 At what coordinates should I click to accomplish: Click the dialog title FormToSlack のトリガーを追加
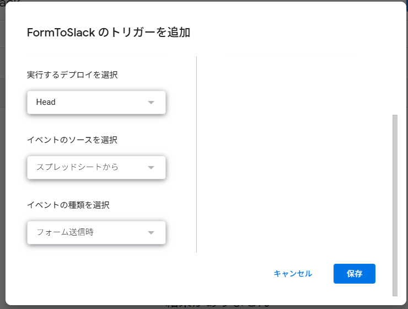(109, 33)
